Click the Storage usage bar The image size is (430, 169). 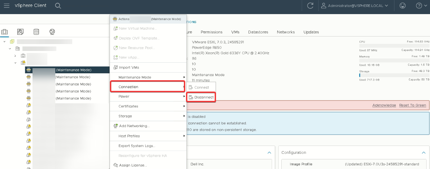[394, 75]
